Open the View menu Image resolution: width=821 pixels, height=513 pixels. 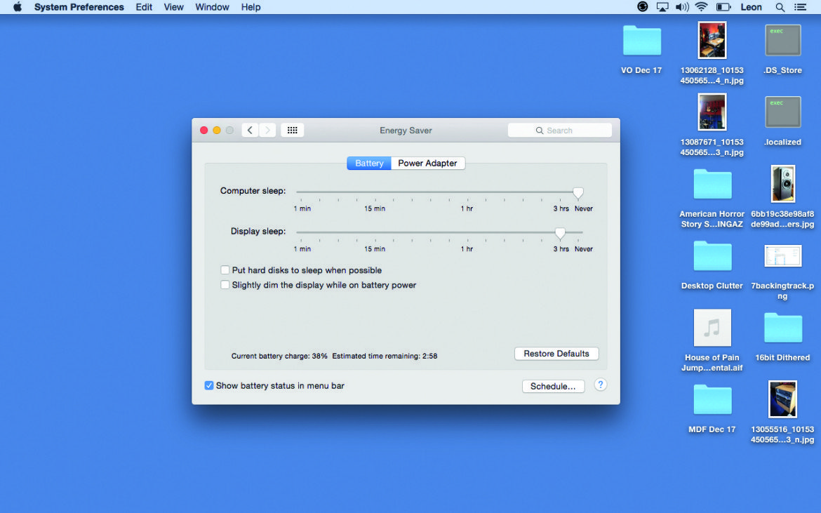[x=173, y=7]
